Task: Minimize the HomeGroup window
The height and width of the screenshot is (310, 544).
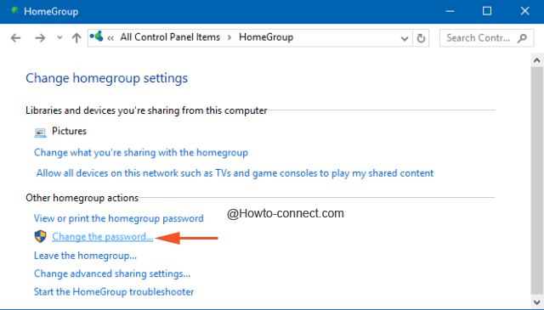Action: tap(450, 11)
